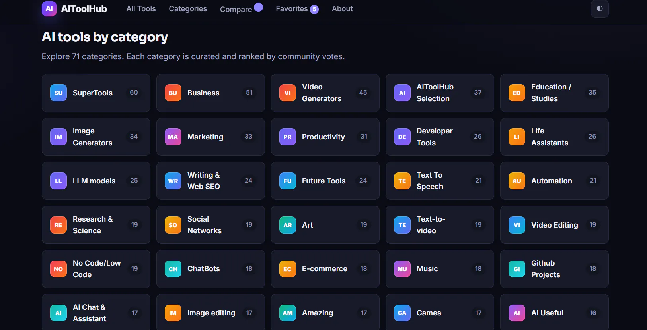Click the SO Social Networks icon
Image resolution: width=647 pixels, height=330 pixels.
pyautogui.click(x=173, y=225)
